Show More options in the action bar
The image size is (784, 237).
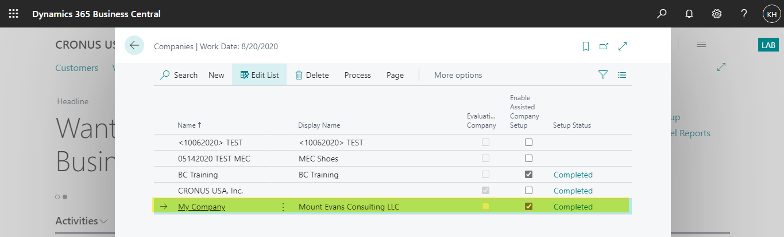pos(458,75)
